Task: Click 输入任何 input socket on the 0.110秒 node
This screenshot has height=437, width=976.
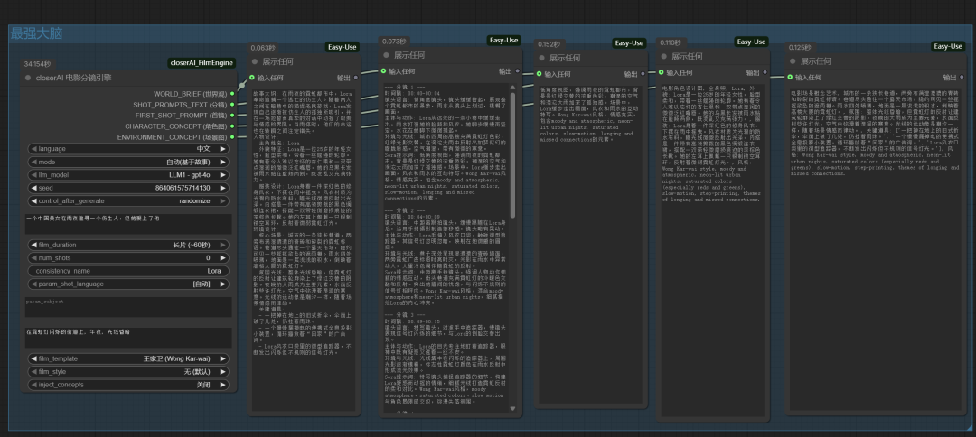Action: tap(661, 72)
